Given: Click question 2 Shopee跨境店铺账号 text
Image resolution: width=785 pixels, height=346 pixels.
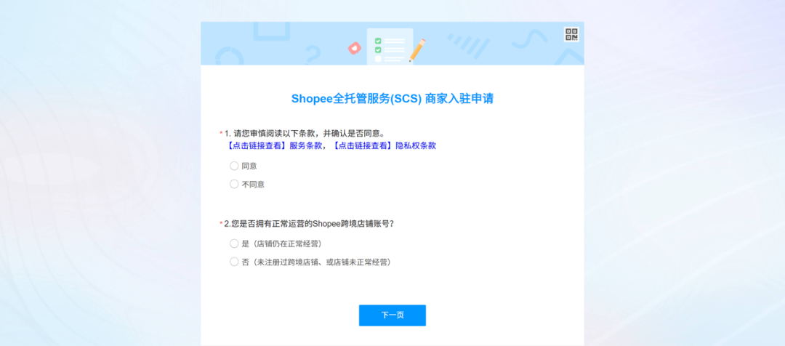Looking at the screenshot, I should coord(313,223).
